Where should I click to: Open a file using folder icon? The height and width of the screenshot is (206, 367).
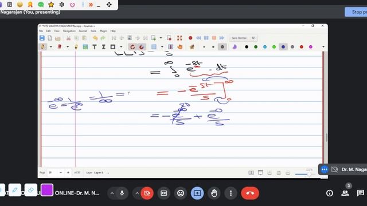click(x=58, y=38)
